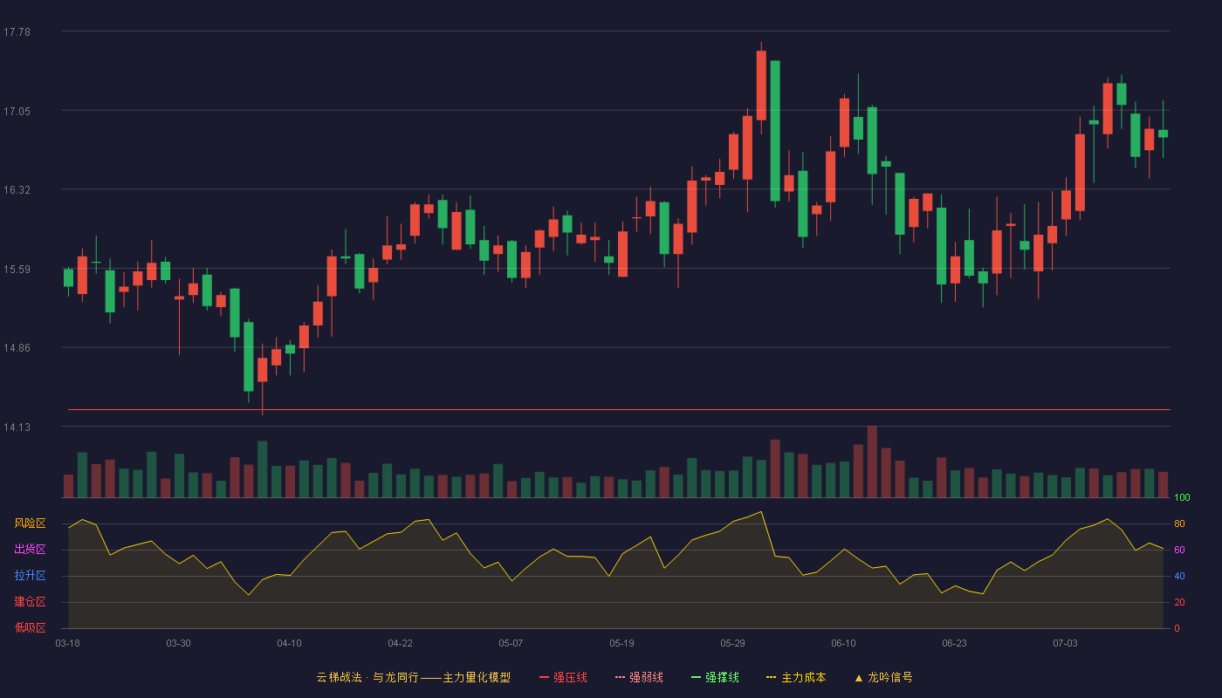Click the 07-03 date label
Image resolution: width=1222 pixels, height=698 pixels.
1065,643
